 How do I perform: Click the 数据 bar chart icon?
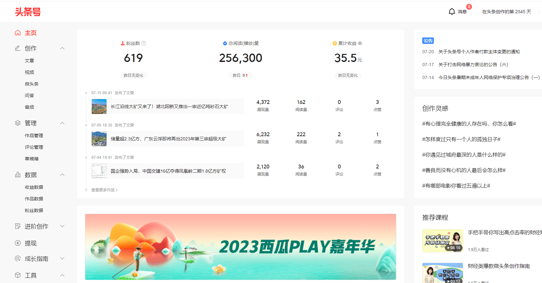pyautogui.click(x=18, y=175)
